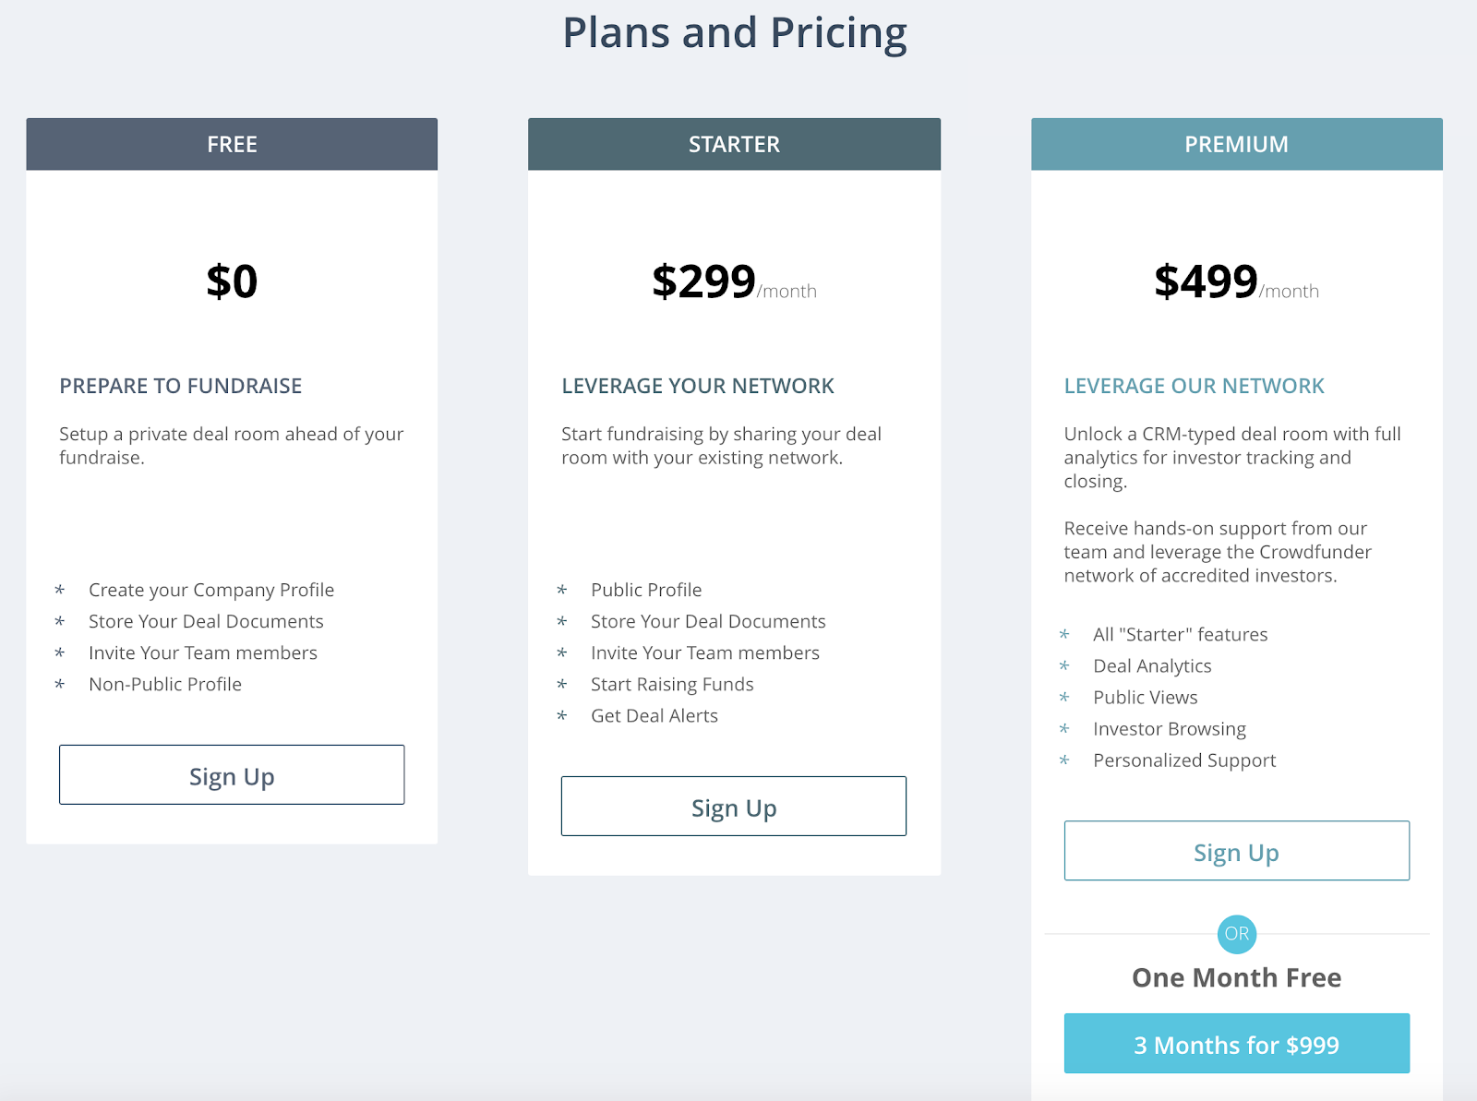Screen dimensions: 1477x1101
Task: Click the asterisk beside Create your Company Profile
Action: coord(60,591)
